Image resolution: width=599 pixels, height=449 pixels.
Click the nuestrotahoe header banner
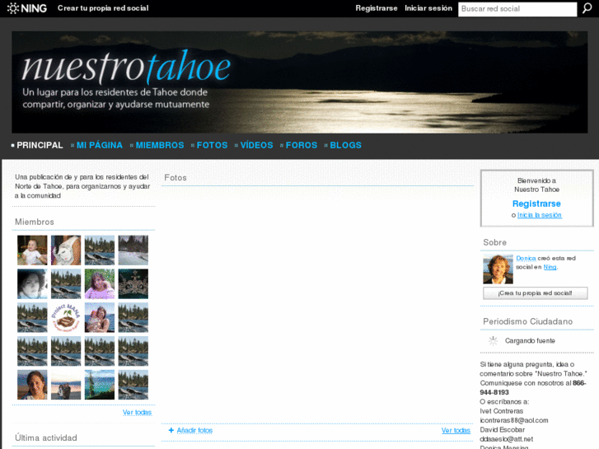(x=300, y=82)
